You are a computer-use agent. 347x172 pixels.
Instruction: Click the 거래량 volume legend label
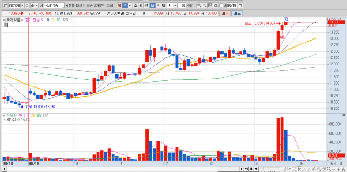[12, 116]
